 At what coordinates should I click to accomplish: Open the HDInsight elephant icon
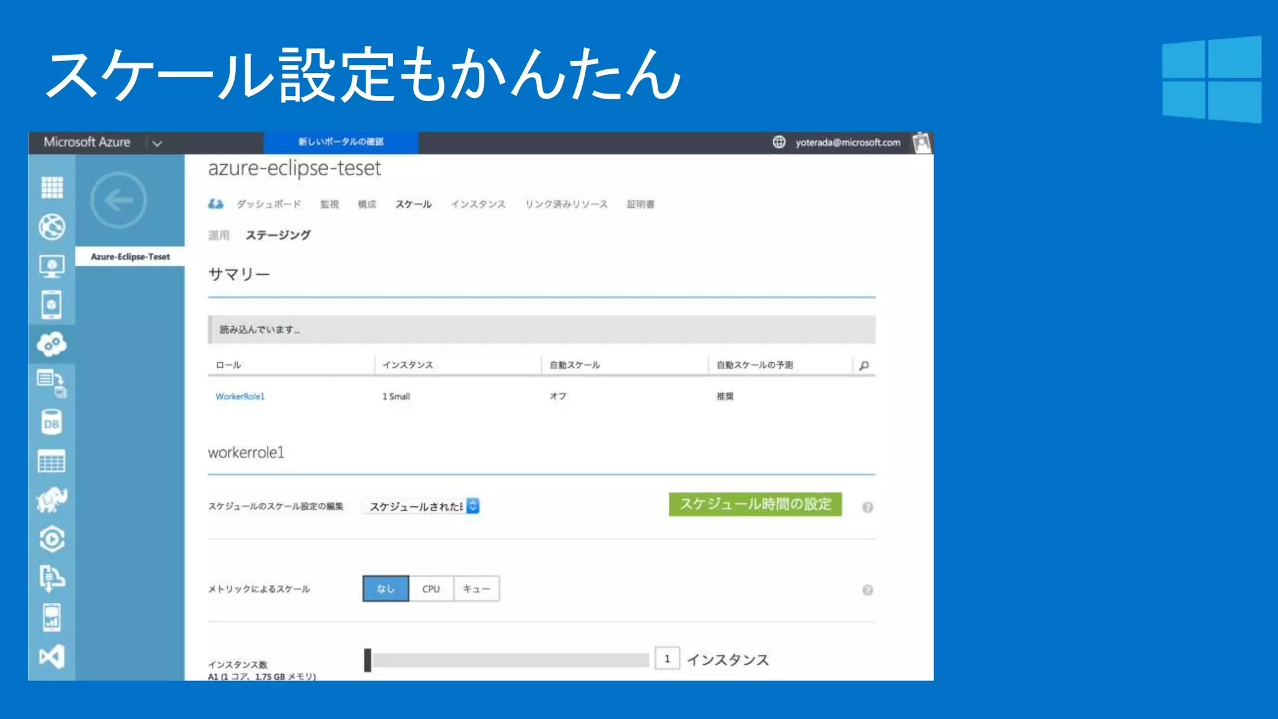point(52,500)
